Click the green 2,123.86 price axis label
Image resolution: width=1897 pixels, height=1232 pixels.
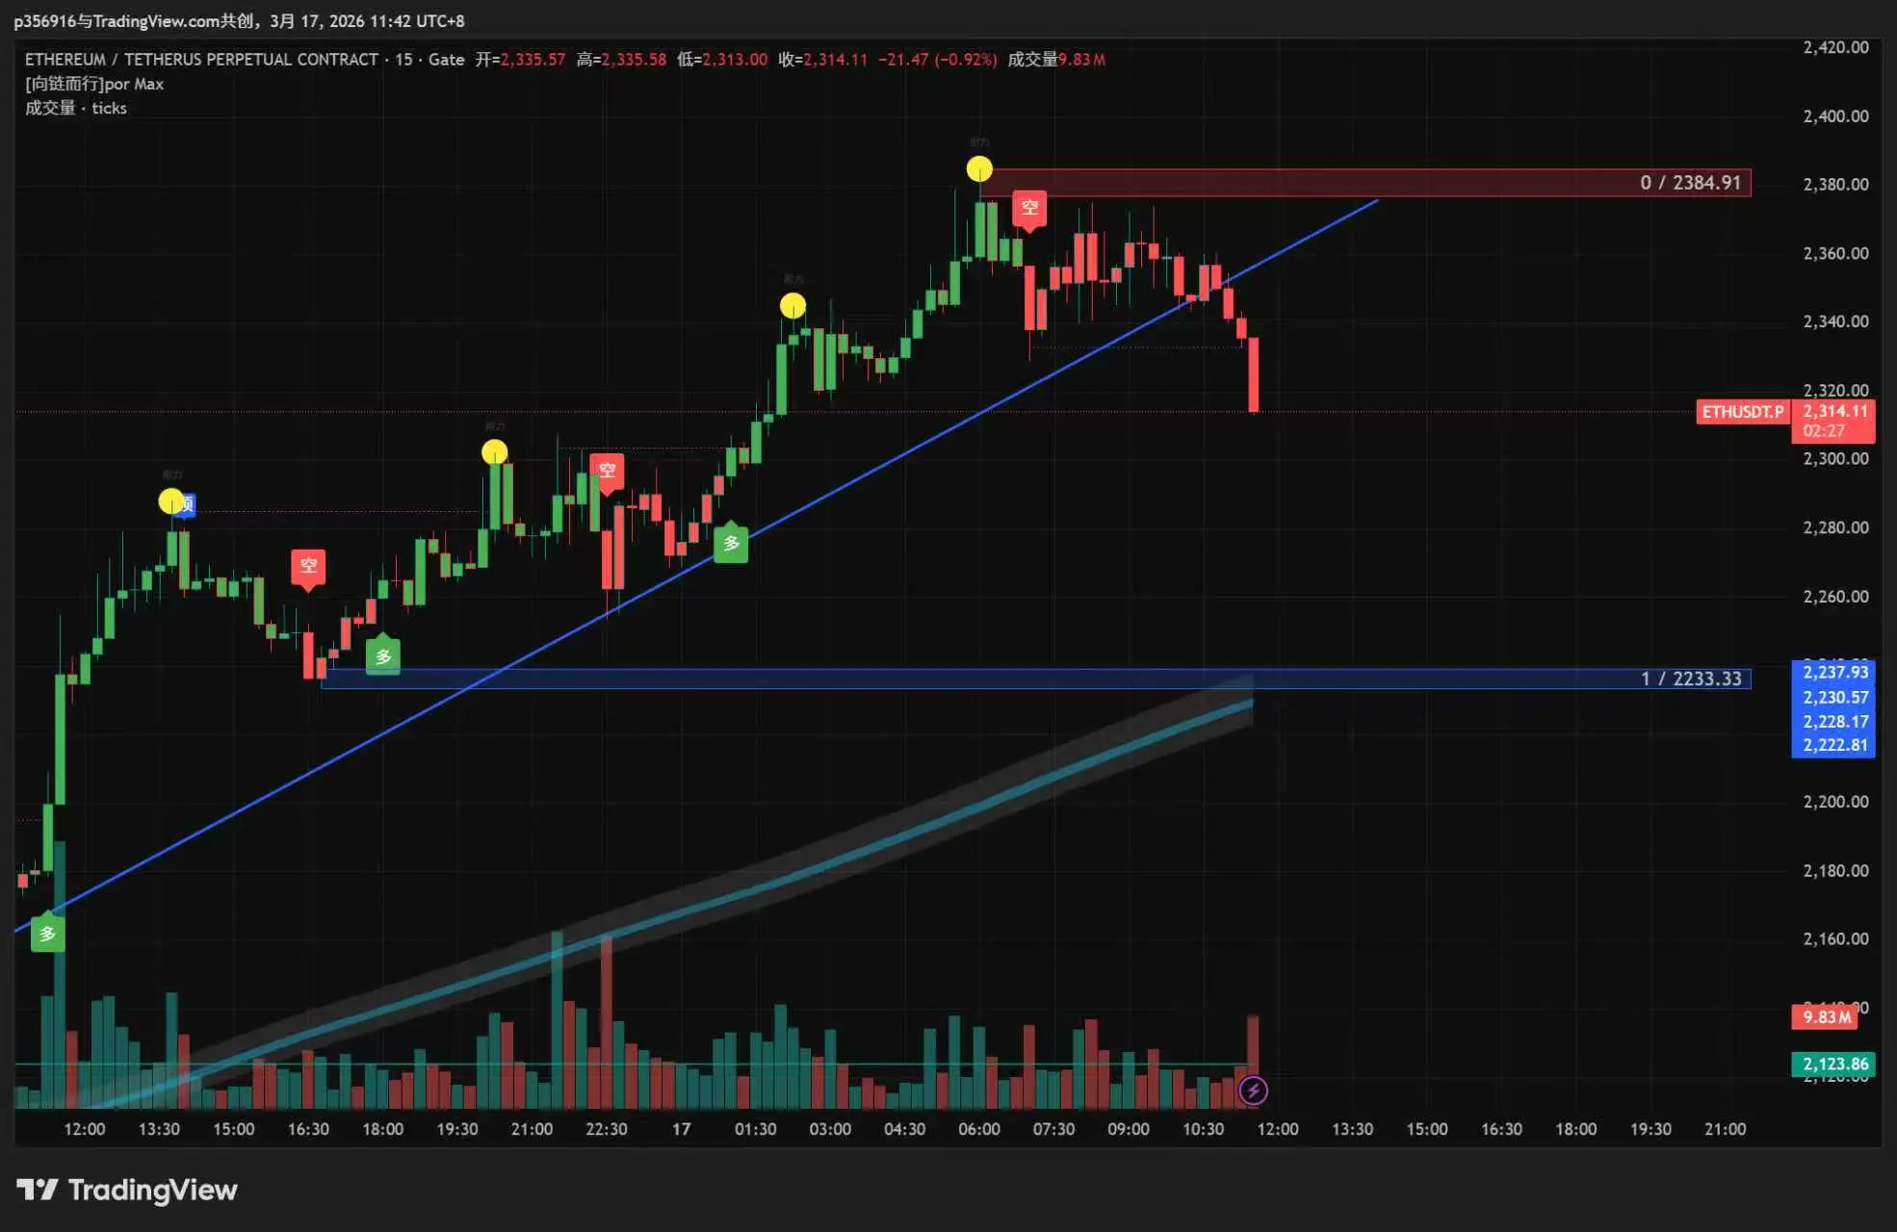pyautogui.click(x=1834, y=1065)
